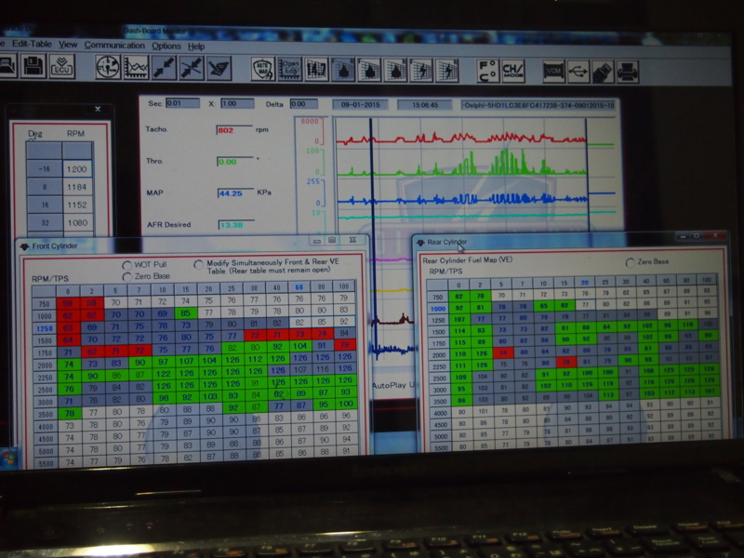Click the inward-pointing arrows toolbar icon
Screen dimensions: 744x558
point(165,68)
